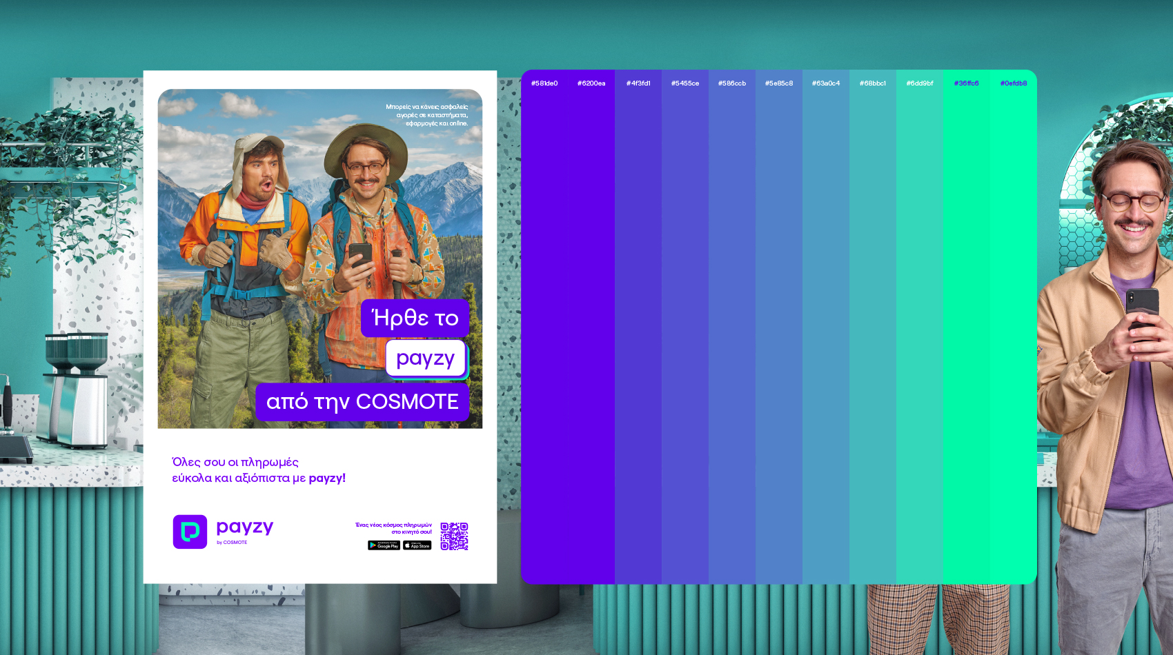Select the #36ffc6 color swatch
Image resolution: width=1173 pixels, height=655 pixels.
967,327
